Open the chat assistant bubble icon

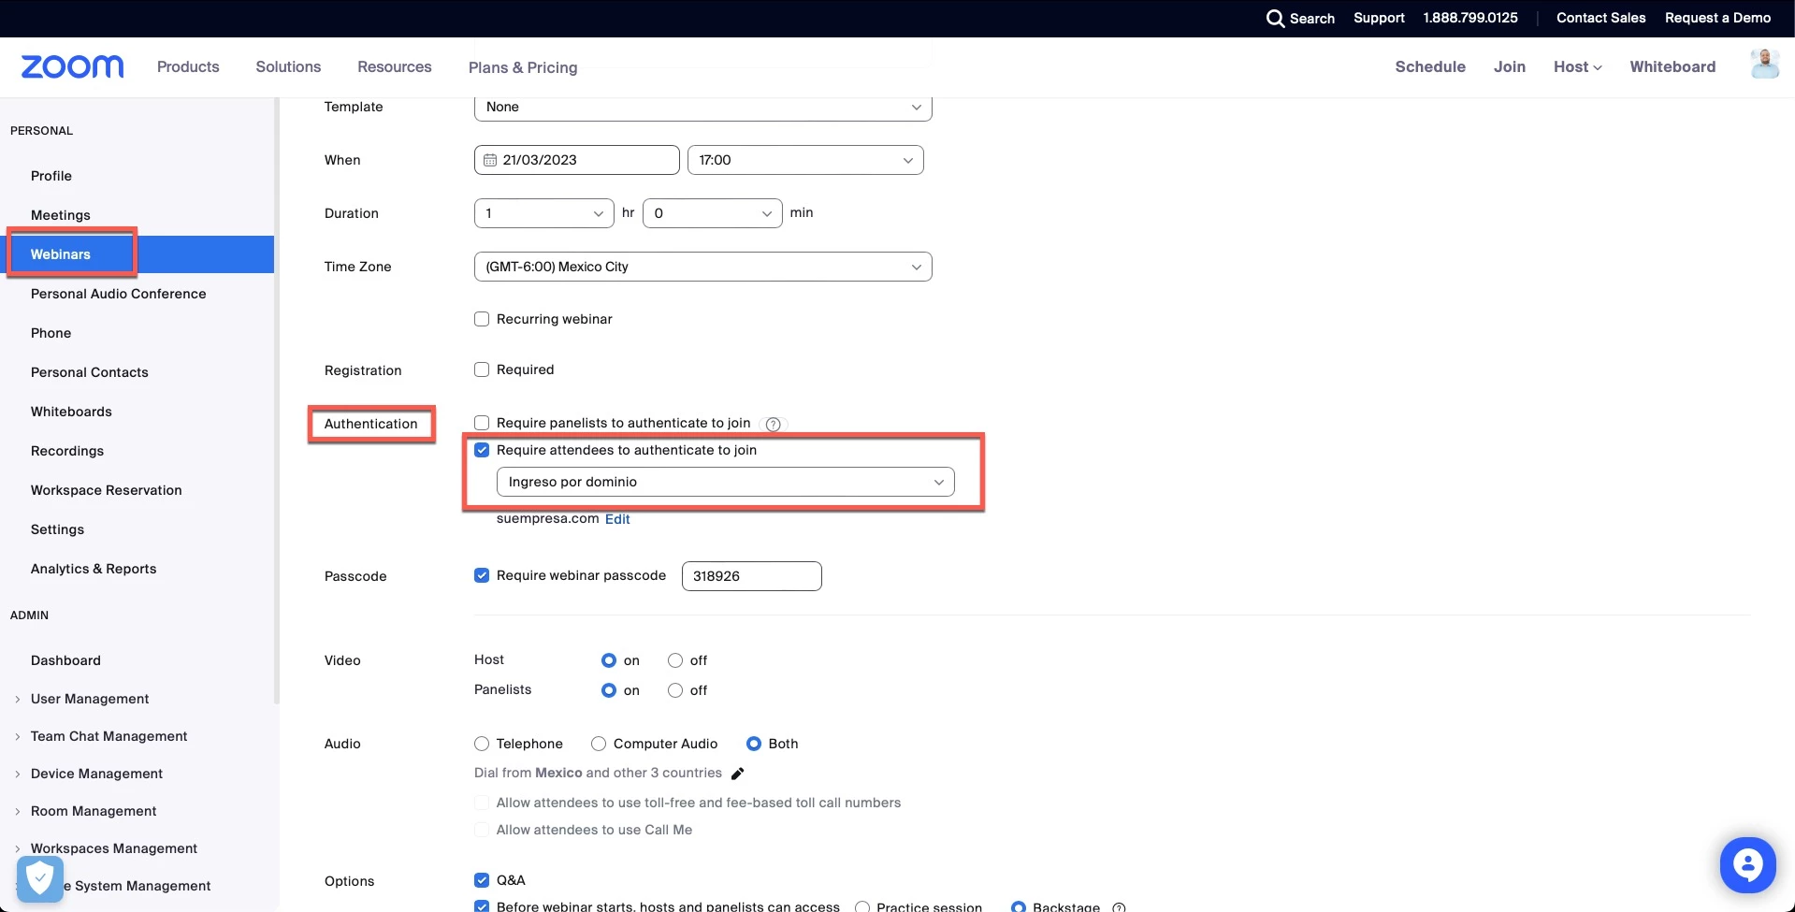tap(1747, 864)
